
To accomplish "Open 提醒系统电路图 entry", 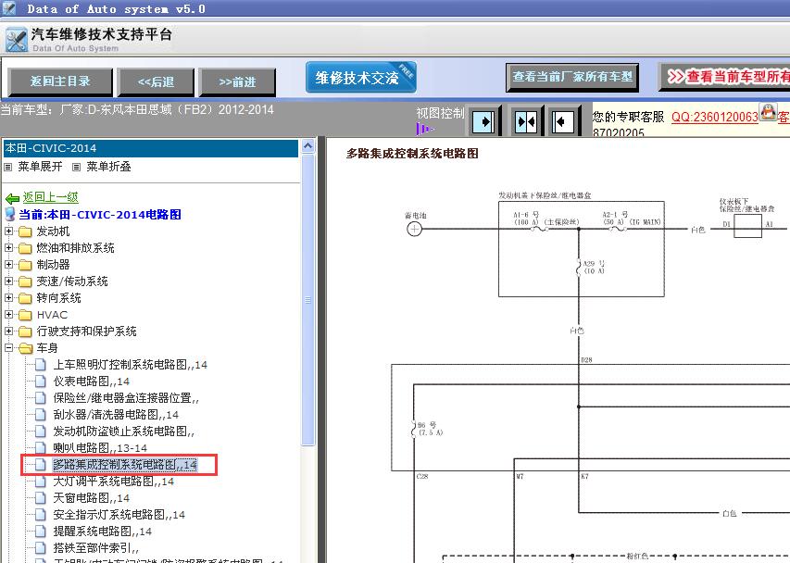I will coord(102,531).
